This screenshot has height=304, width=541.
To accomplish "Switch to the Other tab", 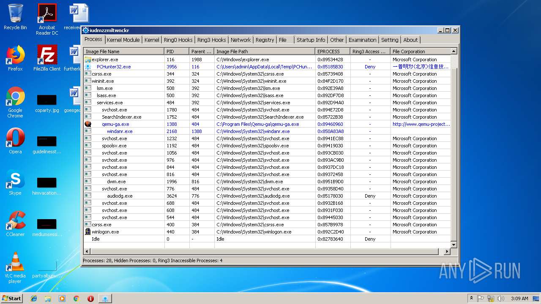I will tap(337, 40).
